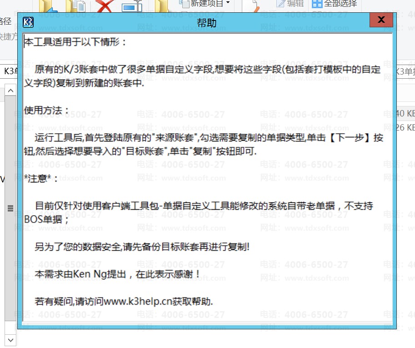This screenshot has height=348, width=415.
Task: Click 全部选择 in the Explorer ribbon
Action: point(335,4)
